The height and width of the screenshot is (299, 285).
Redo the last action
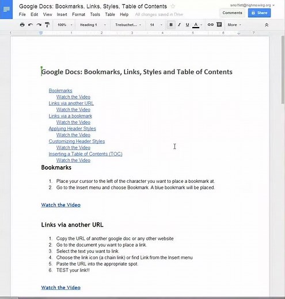click(39, 25)
